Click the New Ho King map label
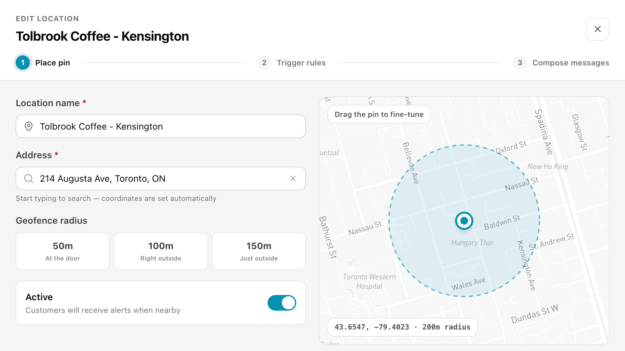Screen dimensions: 625x351 coord(548,167)
